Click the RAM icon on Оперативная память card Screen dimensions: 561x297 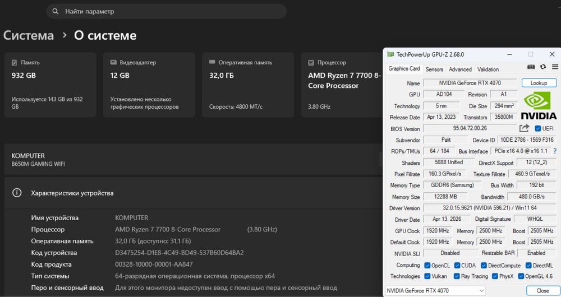(212, 62)
